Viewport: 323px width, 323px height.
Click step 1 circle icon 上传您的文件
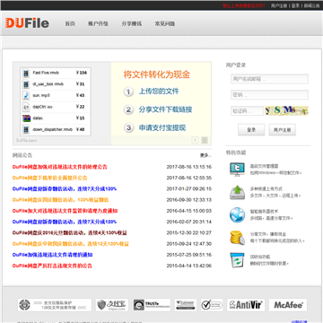pyautogui.click(x=128, y=92)
